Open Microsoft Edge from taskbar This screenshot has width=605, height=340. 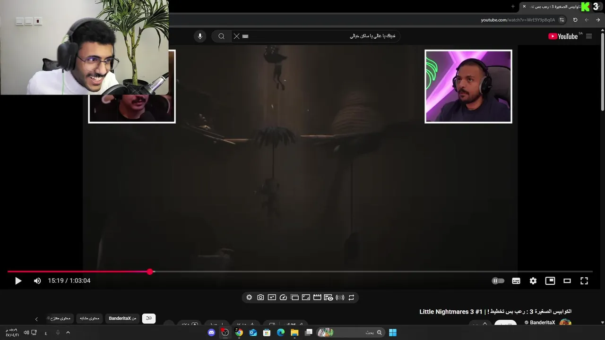pos(281,332)
